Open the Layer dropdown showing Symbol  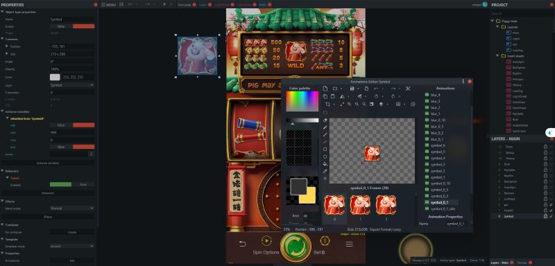tap(72, 85)
